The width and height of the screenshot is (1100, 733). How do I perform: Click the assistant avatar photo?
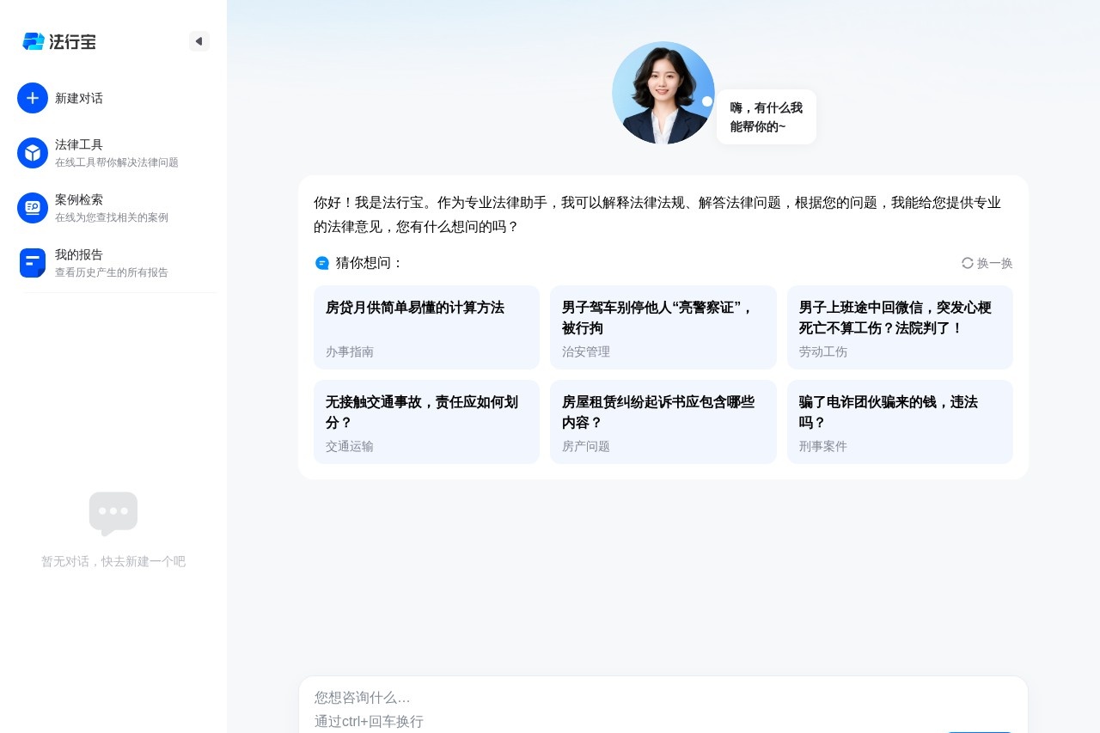(x=663, y=92)
